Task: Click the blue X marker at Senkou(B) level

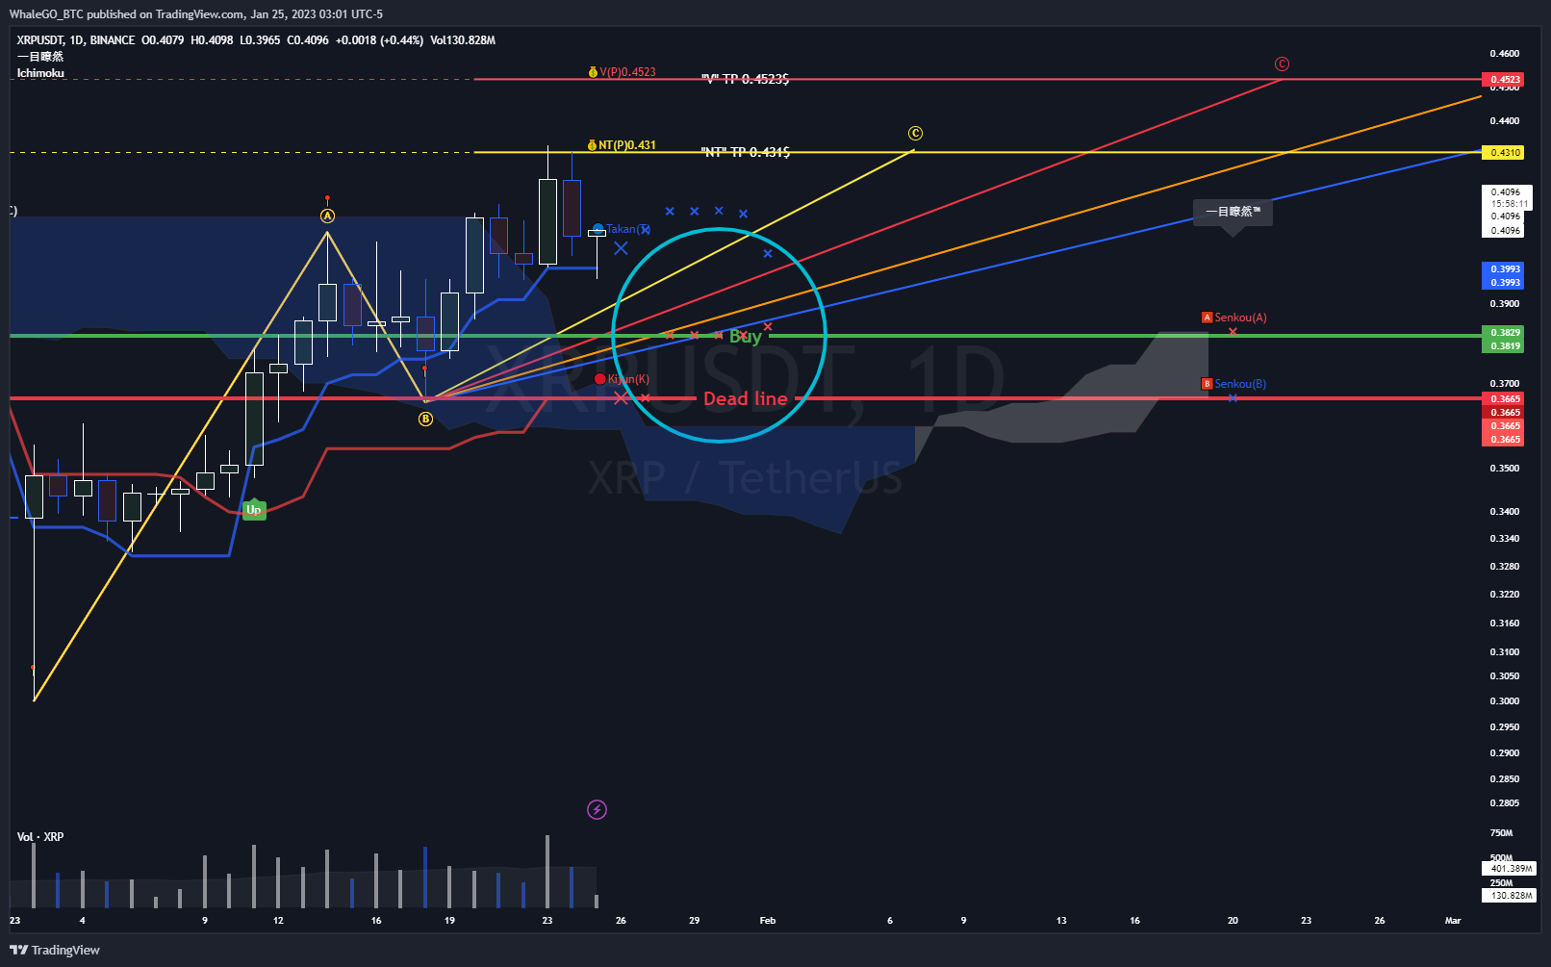Action: tap(1233, 397)
